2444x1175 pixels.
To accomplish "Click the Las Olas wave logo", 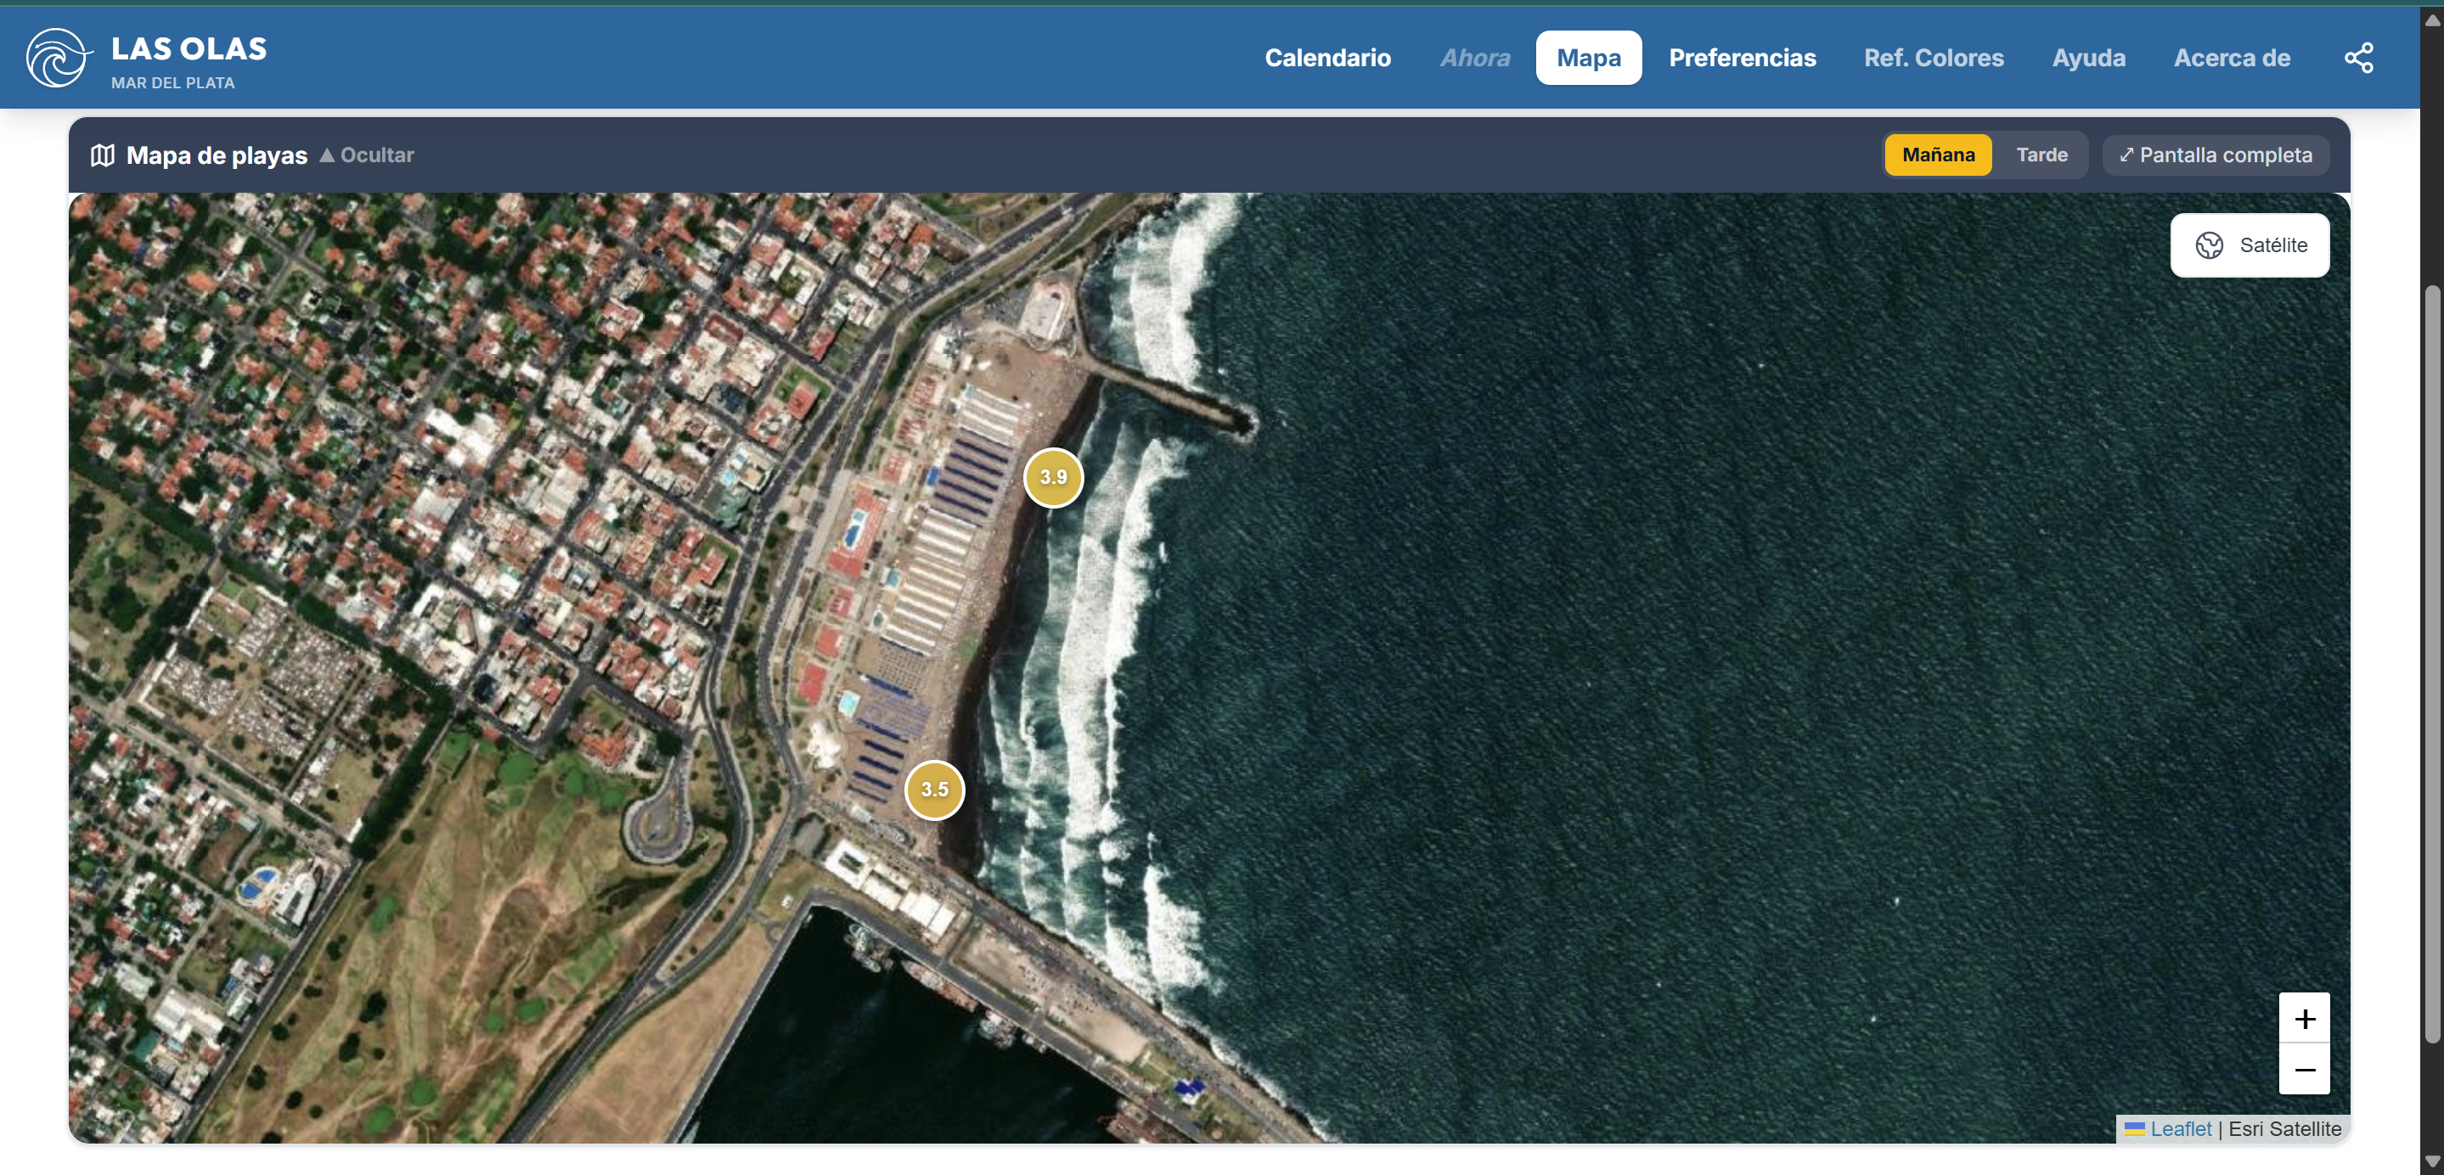I will tap(58, 58).
